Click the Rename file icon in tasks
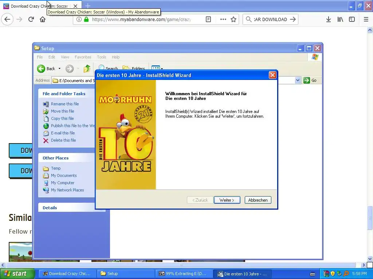 click(x=46, y=104)
